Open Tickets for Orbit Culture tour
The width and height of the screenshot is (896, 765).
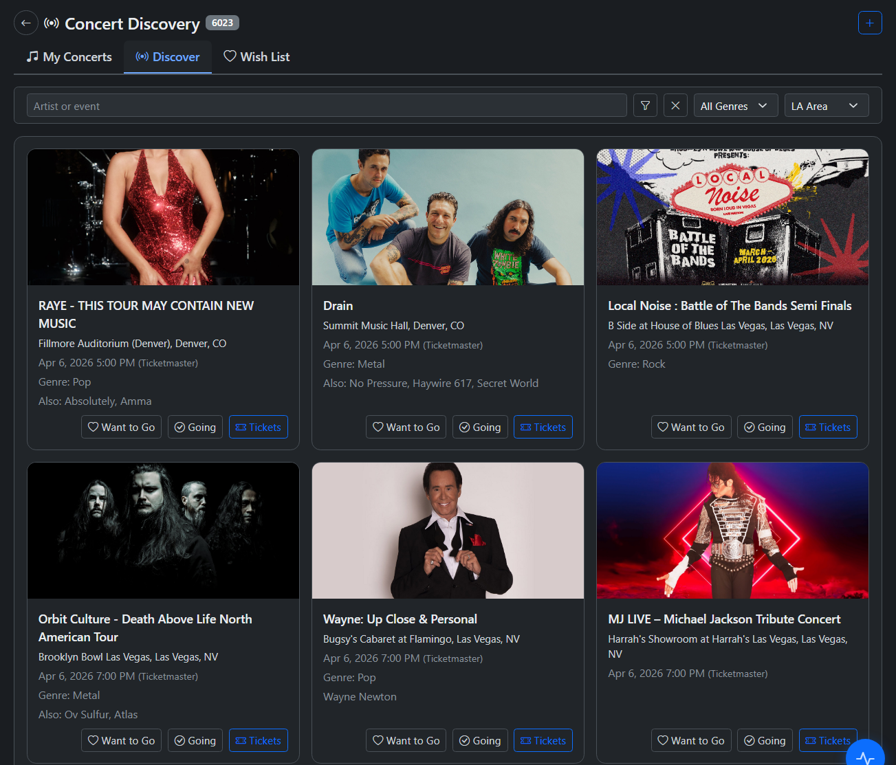[258, 741]
